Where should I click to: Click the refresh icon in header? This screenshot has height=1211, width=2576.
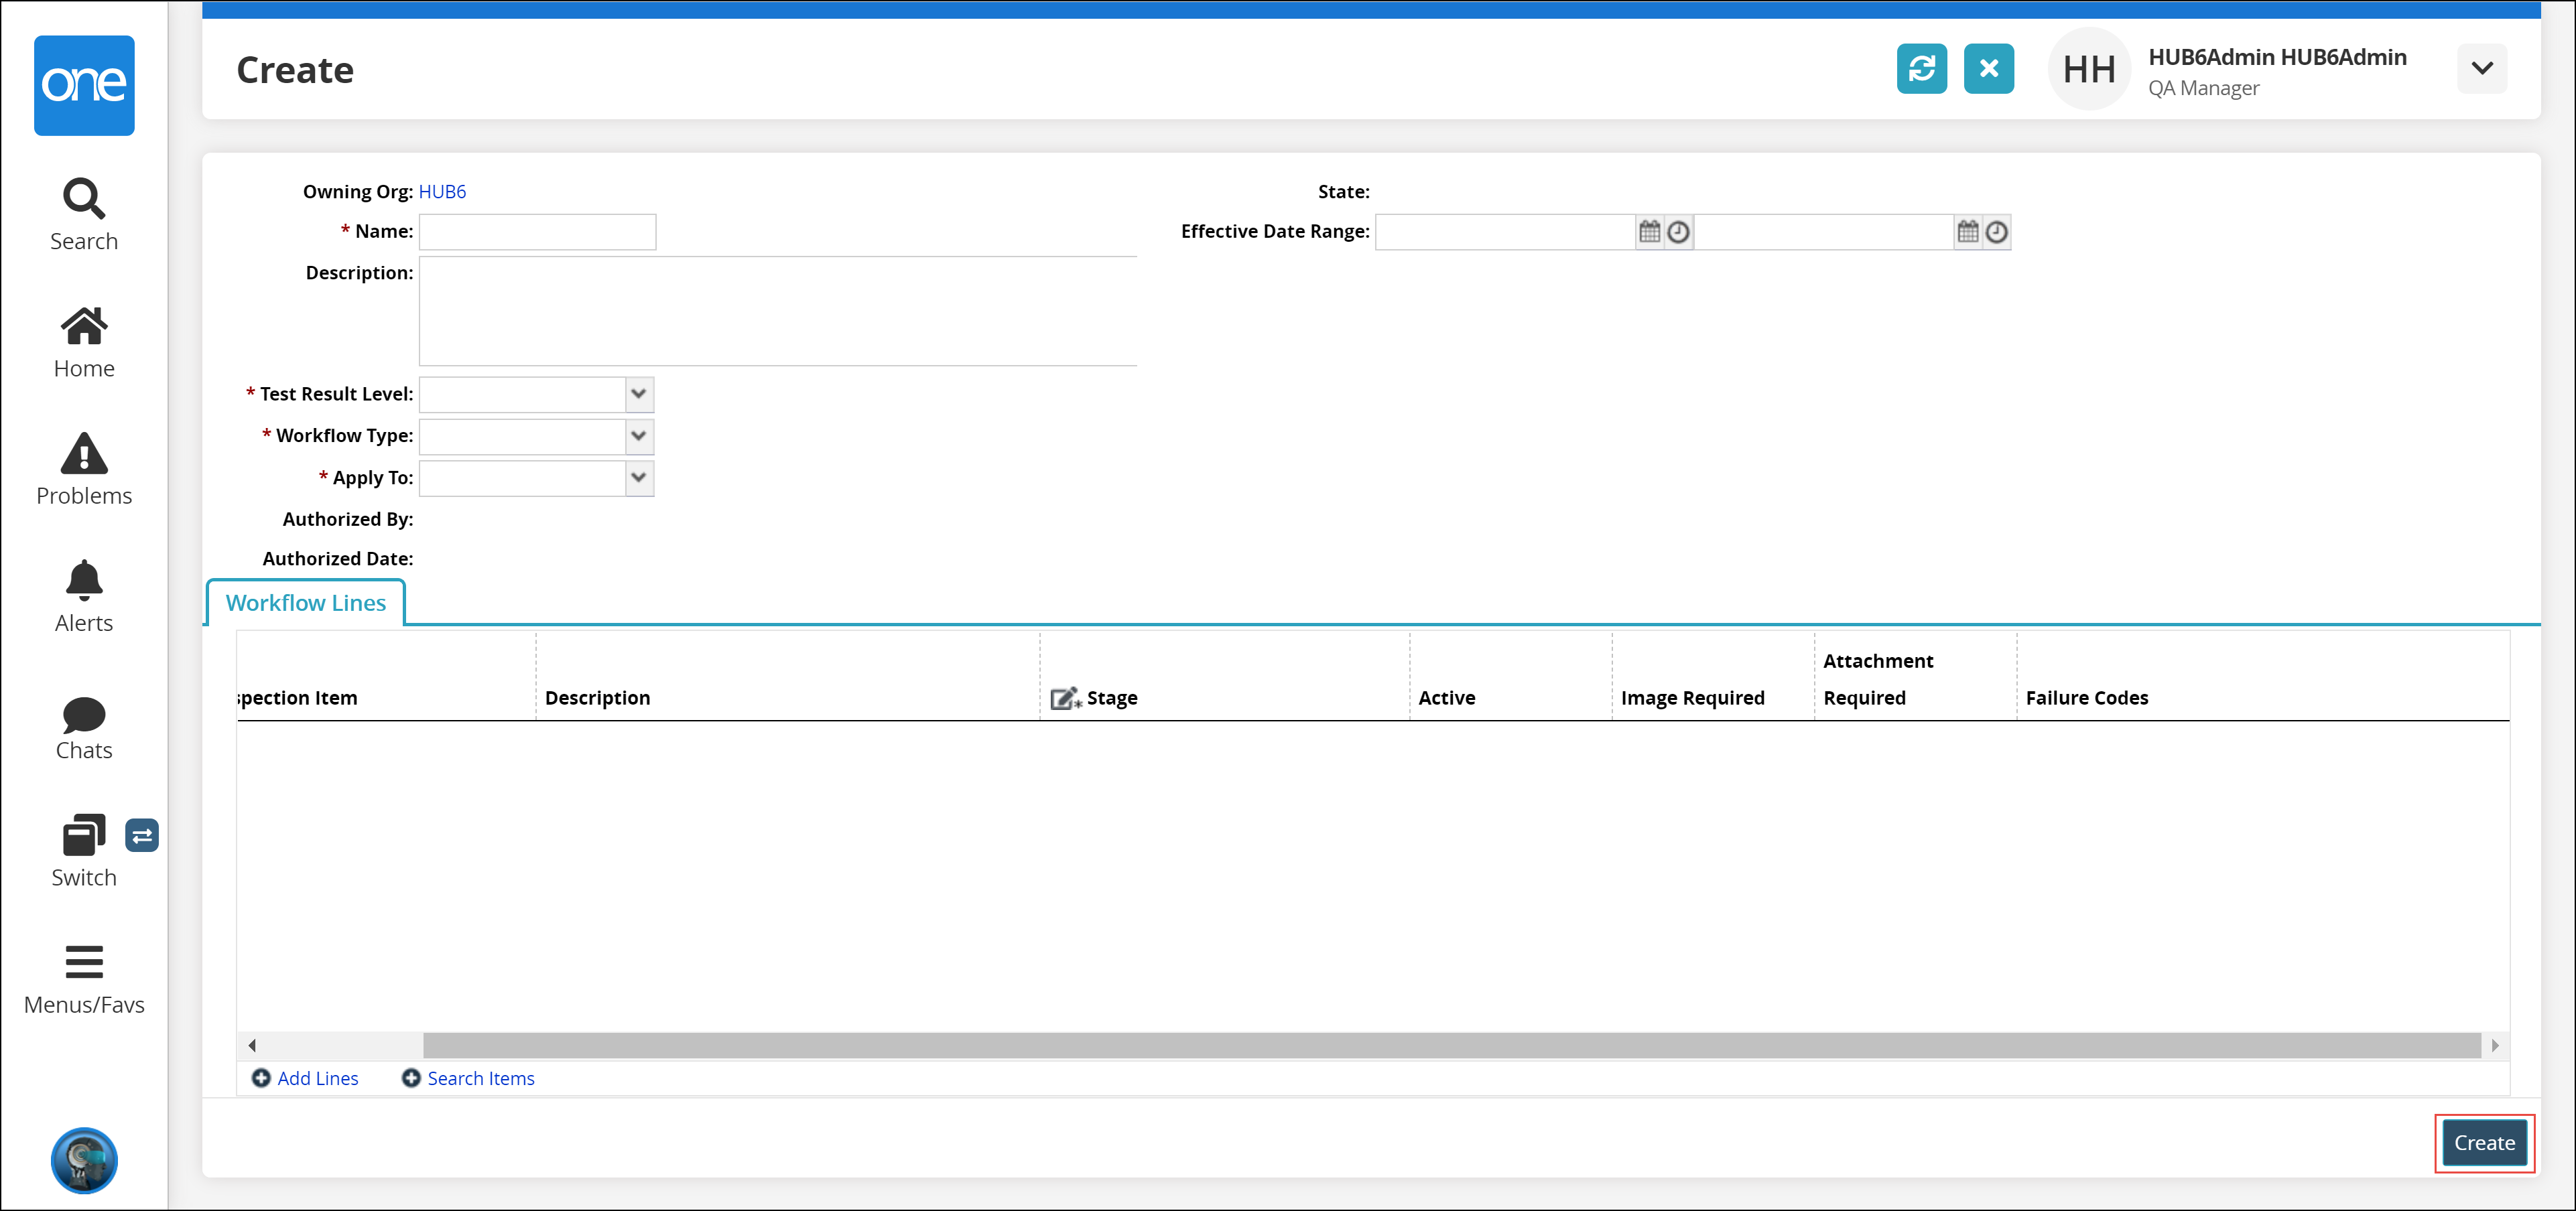click(x=1921, y=69)
